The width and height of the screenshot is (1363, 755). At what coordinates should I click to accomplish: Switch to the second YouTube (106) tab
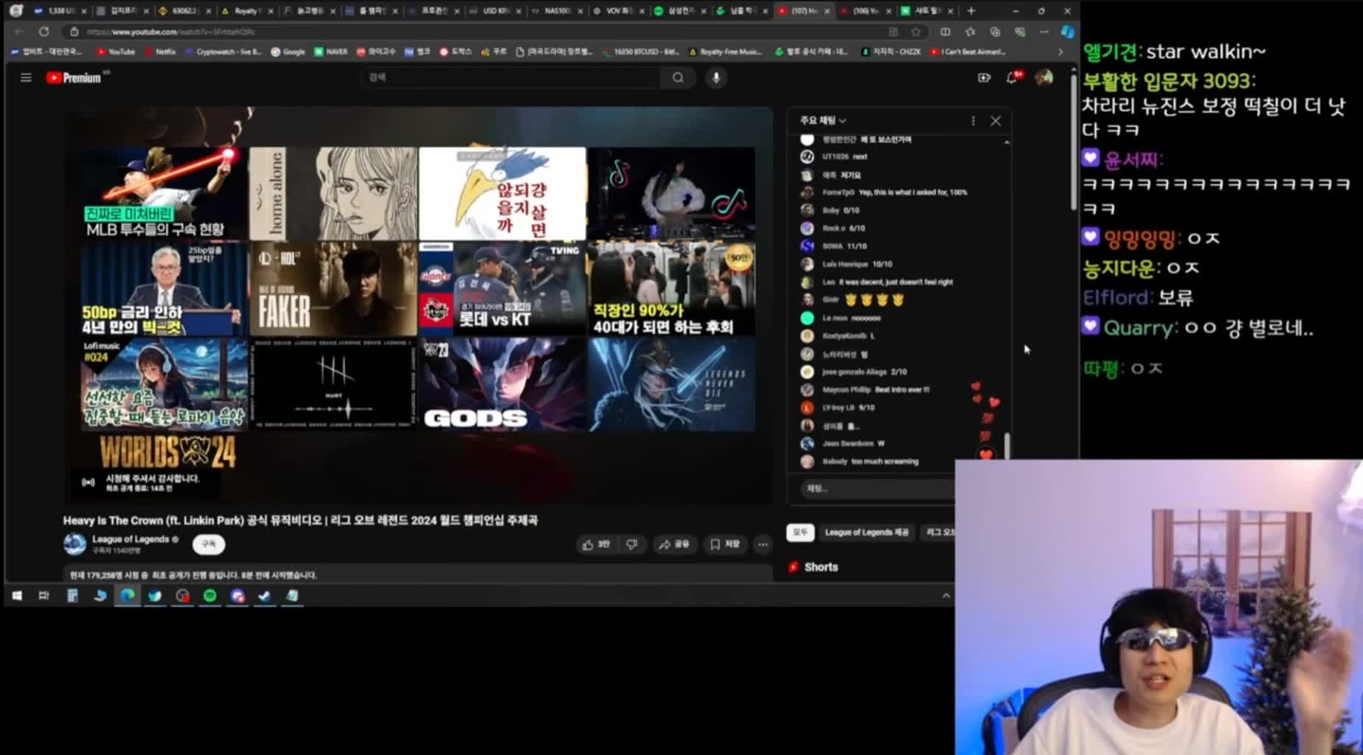pyautogui.click(x=866, y=11)
